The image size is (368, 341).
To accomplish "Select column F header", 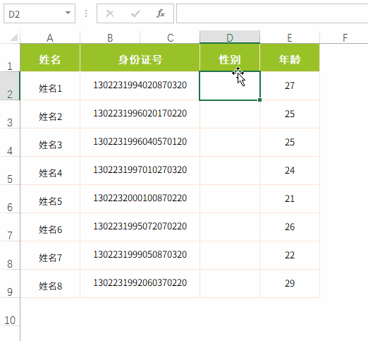I will coord(344,37).
